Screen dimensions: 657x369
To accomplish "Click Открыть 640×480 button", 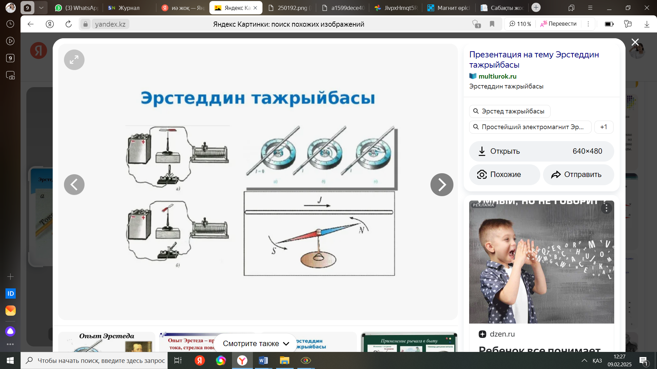I will [541, 151].
